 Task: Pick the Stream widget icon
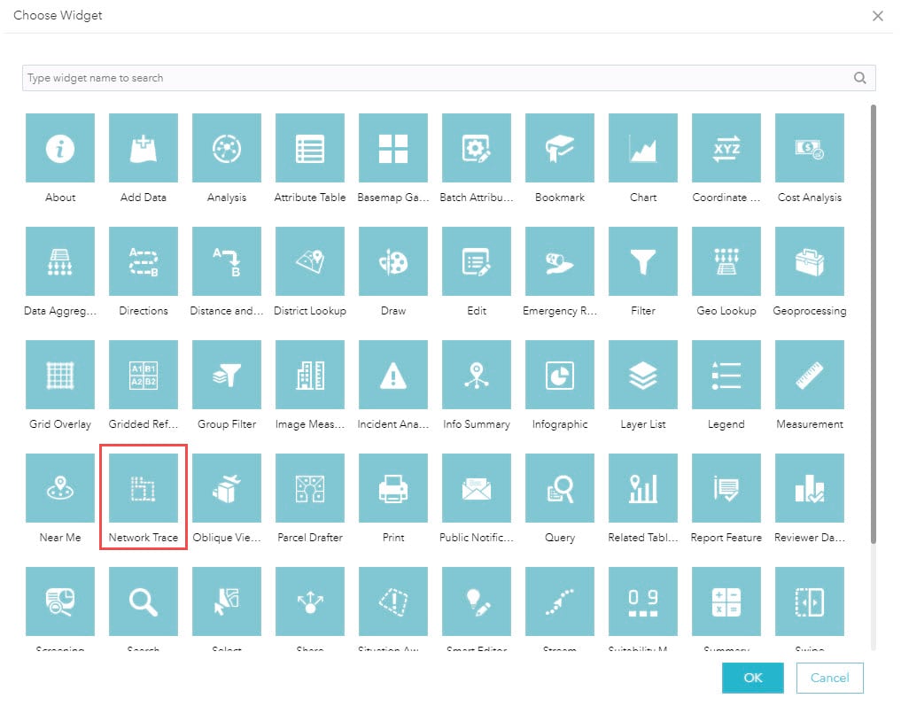(560, 601)
